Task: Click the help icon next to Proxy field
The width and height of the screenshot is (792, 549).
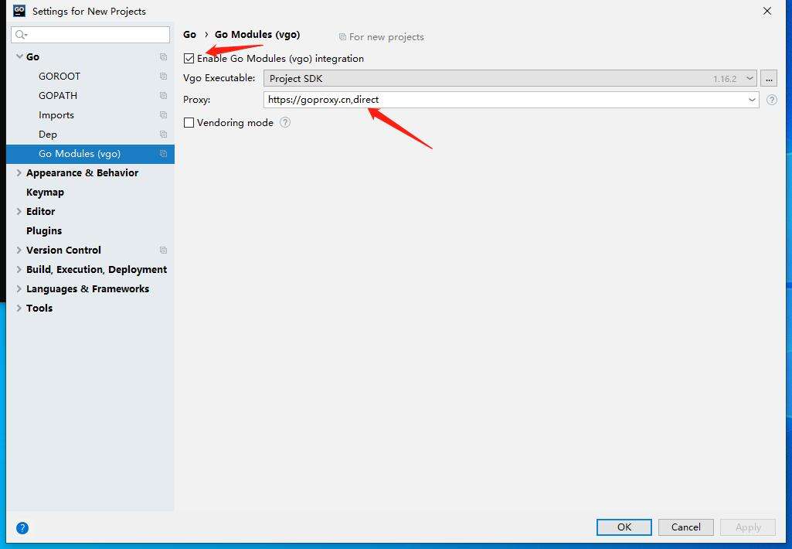Action: click(x=771, y=100)
